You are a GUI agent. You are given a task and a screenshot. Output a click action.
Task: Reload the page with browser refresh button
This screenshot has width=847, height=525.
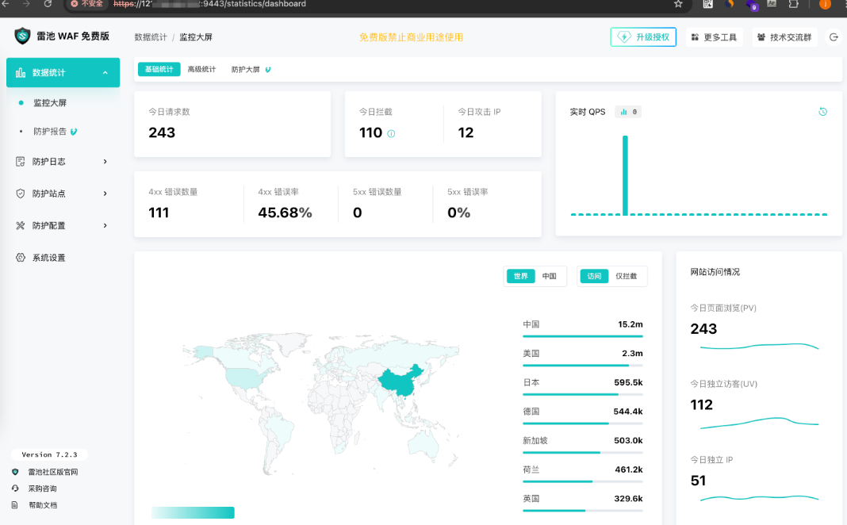[48, 4]
